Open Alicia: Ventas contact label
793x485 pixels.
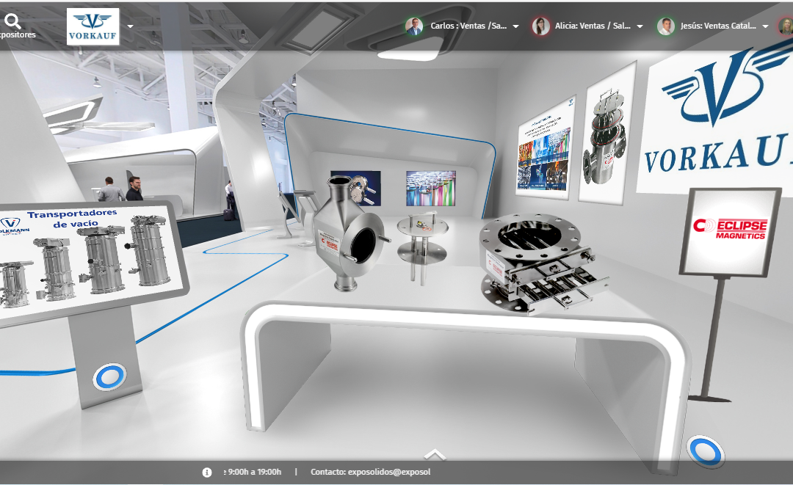[593, 26]
